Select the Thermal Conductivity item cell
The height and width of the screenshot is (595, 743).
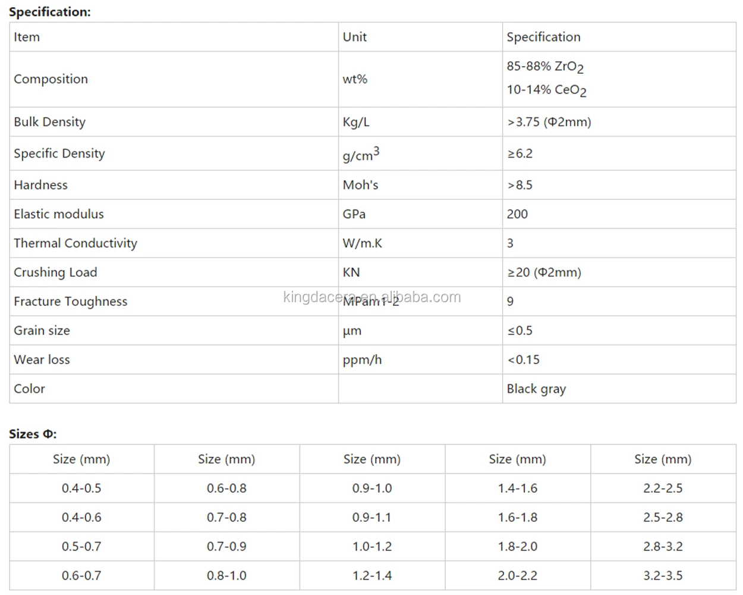[75, 243]
